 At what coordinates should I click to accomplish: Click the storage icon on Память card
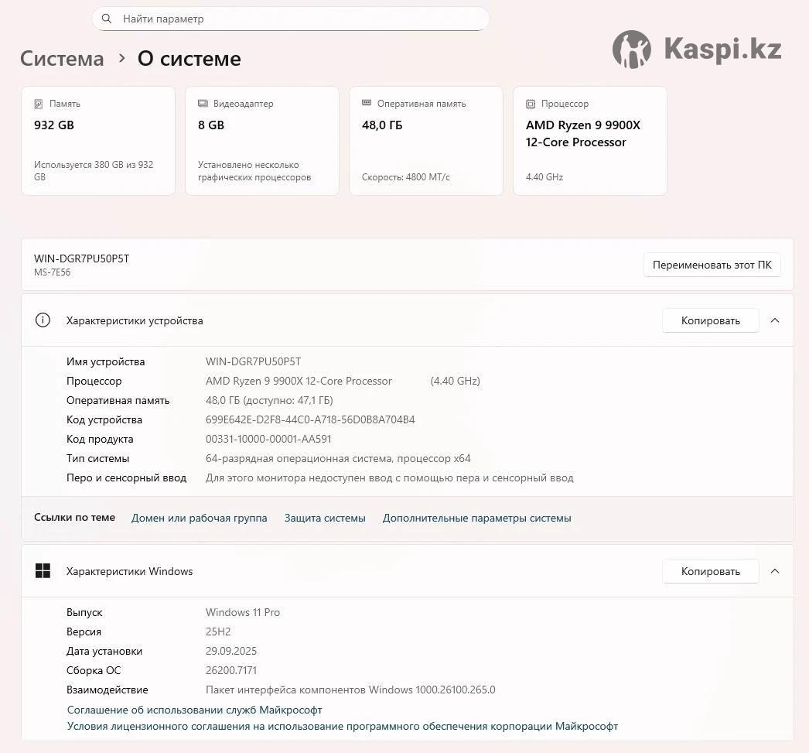pyautogui.click(x=39, y=104)
